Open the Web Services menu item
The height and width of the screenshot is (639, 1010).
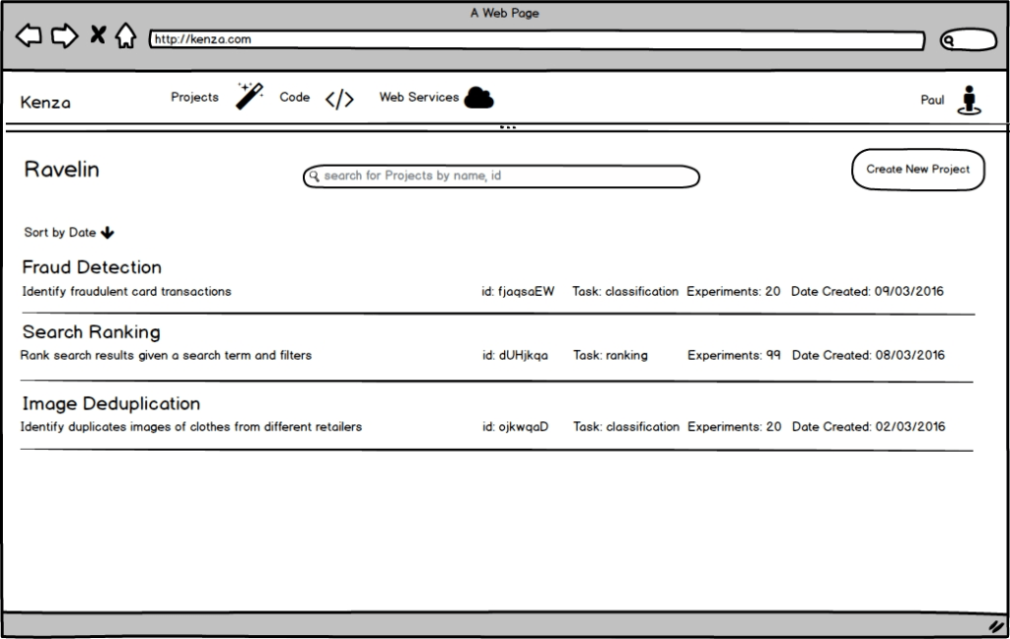[x=419, y=98]
